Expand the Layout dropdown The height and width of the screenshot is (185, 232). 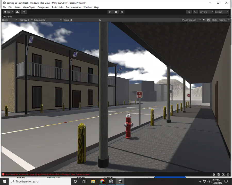click(x=222, y=12)
